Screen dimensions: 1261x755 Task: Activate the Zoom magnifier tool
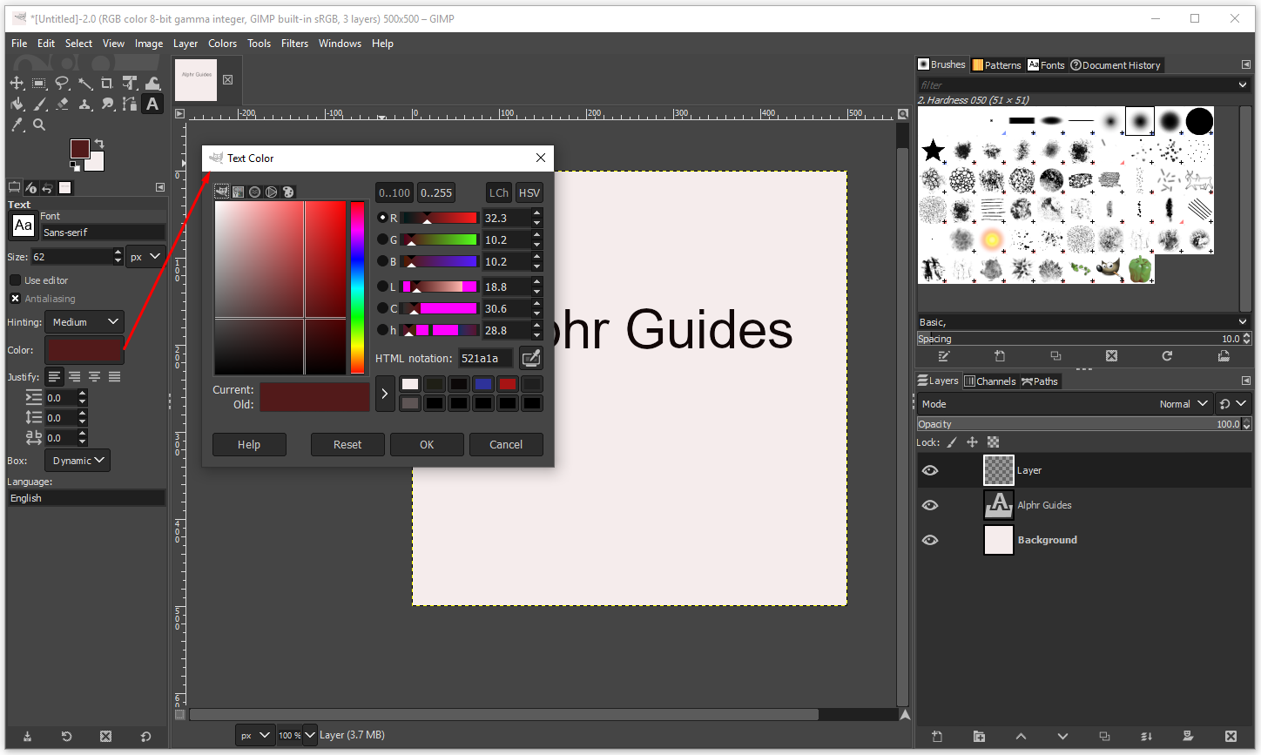pos(39,125)
